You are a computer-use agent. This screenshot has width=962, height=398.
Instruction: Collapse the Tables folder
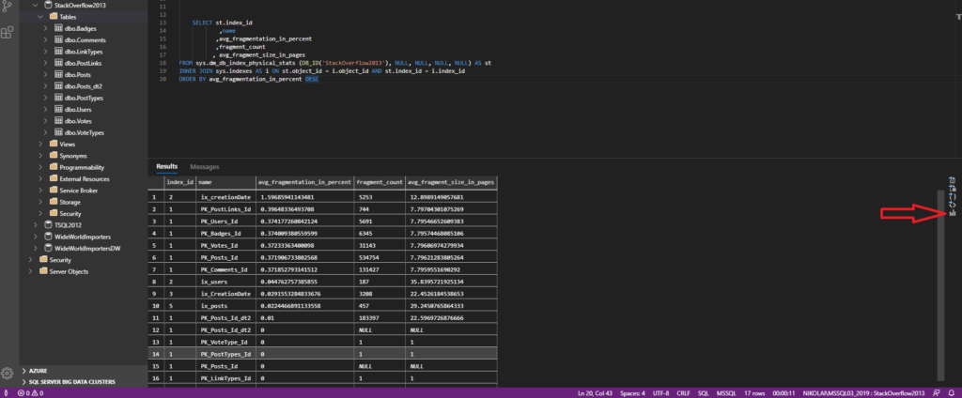[x=40, y=17]
